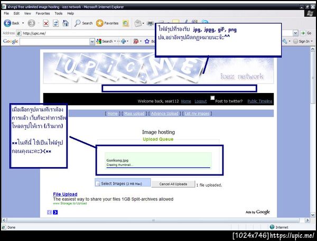317x241 pixels.
Task: Click Home in the bracketed navigation bar
Action: pyautogui.click(x=113, y=114)
